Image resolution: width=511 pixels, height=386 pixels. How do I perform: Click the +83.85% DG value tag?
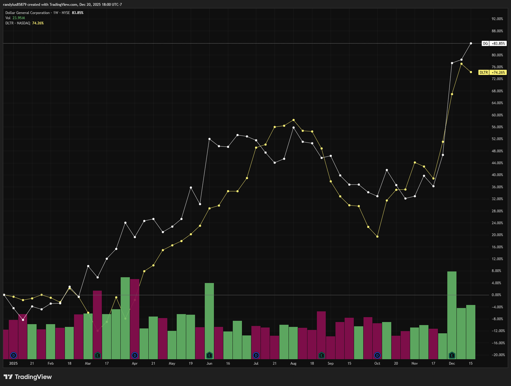498,43
